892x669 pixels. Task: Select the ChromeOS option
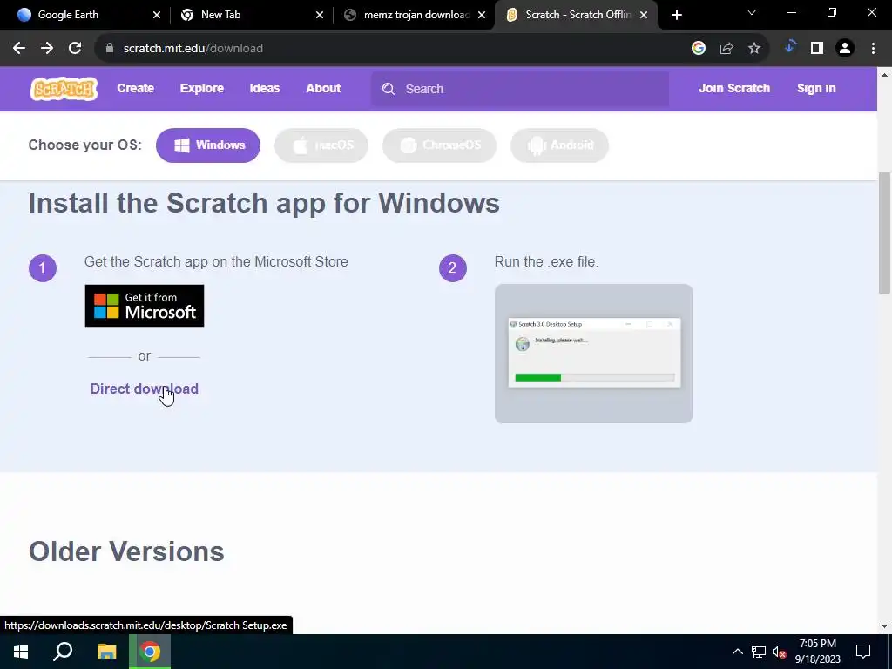(439, 145)
